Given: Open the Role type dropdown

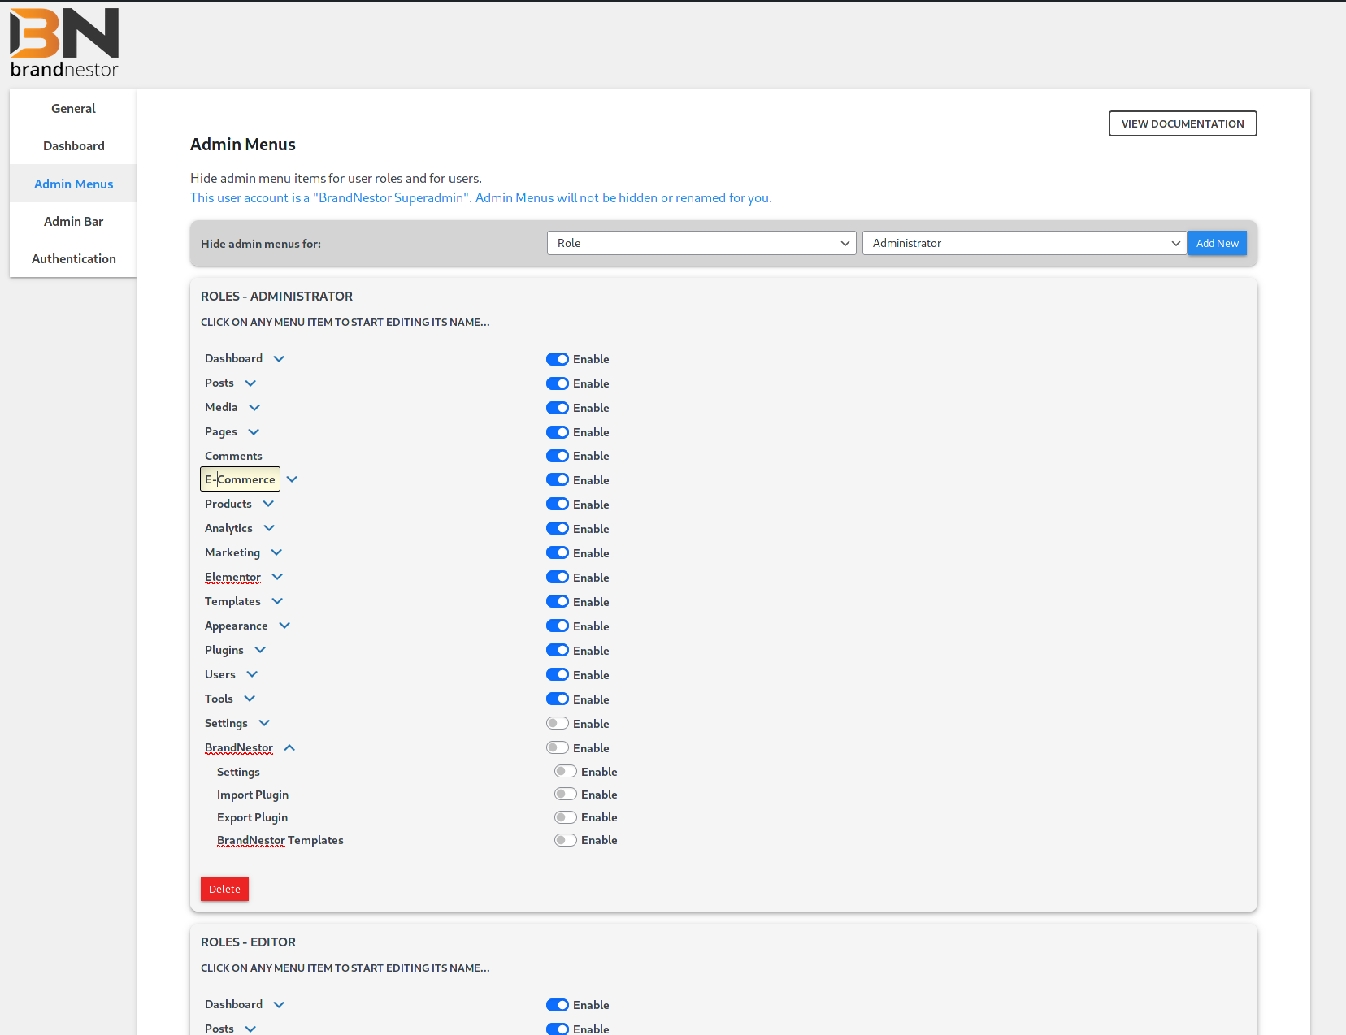Looking at the screenshot, I should tap(701, 243).
